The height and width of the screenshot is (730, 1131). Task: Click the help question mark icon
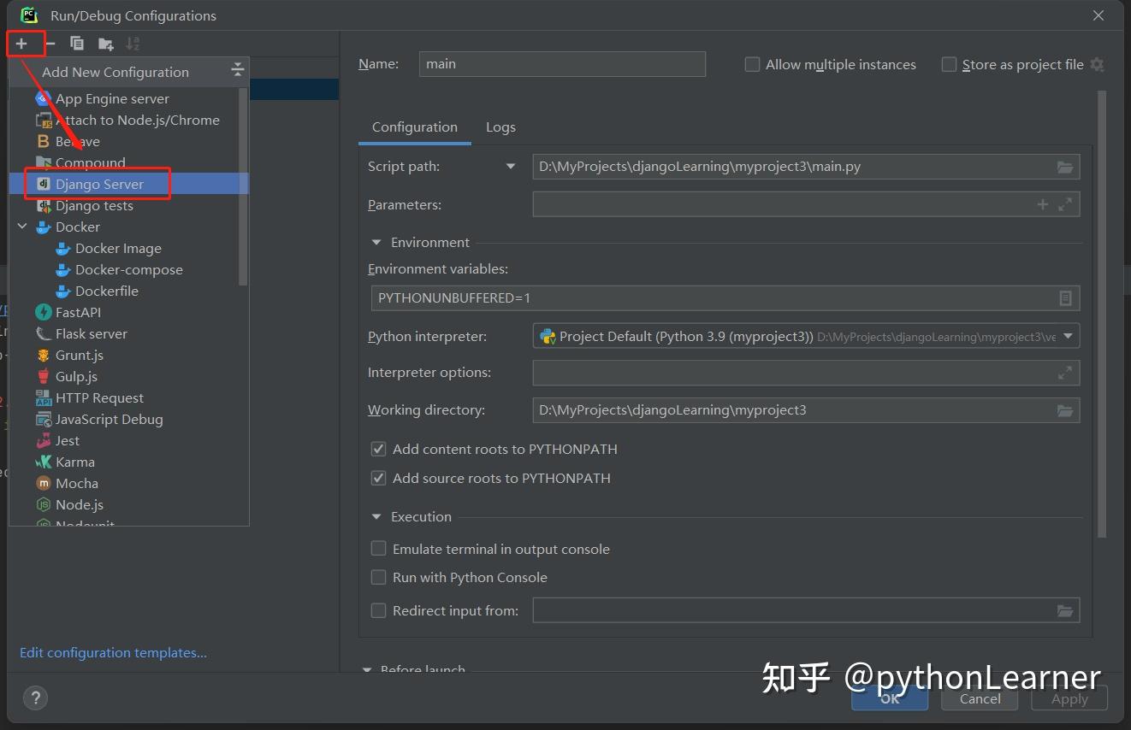35,698
